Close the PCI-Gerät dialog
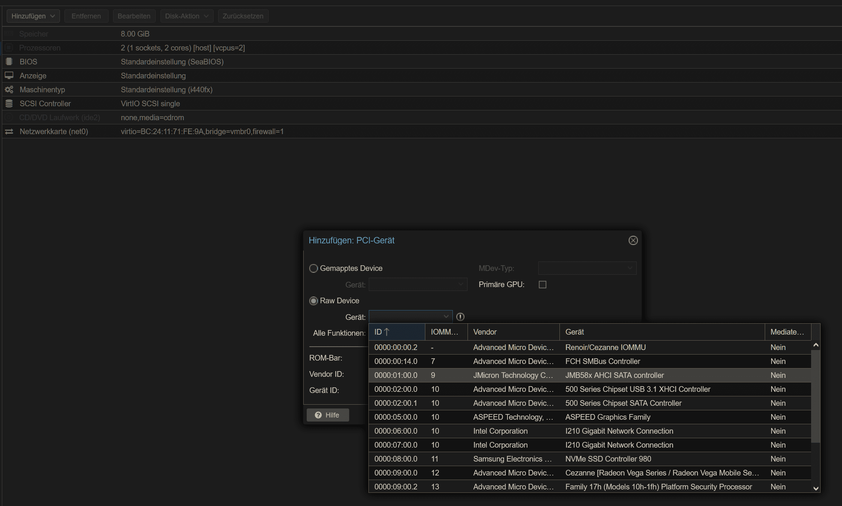This screenshot has height=506, width=842. [x=633, y=240]
